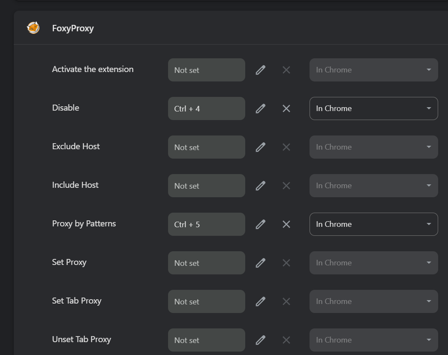The width and height of the screenshot is (448, 355).
Task: Remove the Proxy by Patterns shortcut
Action: 286,224
